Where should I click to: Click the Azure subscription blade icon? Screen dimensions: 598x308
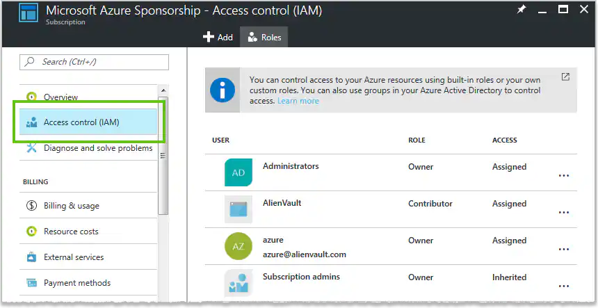point(29,13)
